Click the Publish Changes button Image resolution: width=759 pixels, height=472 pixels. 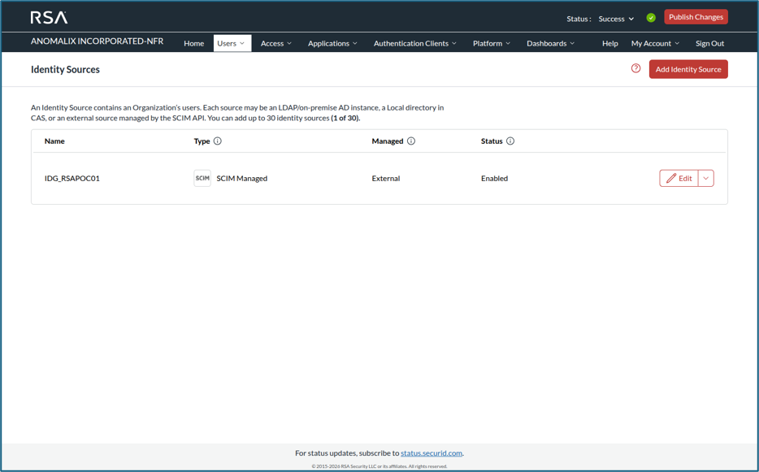click(696, 17)
